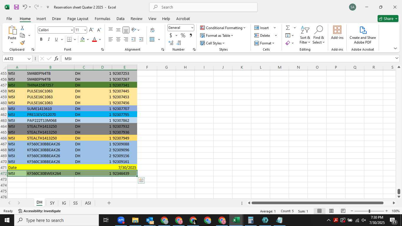This screenshot has width=402, height=226.
Task: Switch to the Insert ribbon tab
Action: tap(41, 19)
